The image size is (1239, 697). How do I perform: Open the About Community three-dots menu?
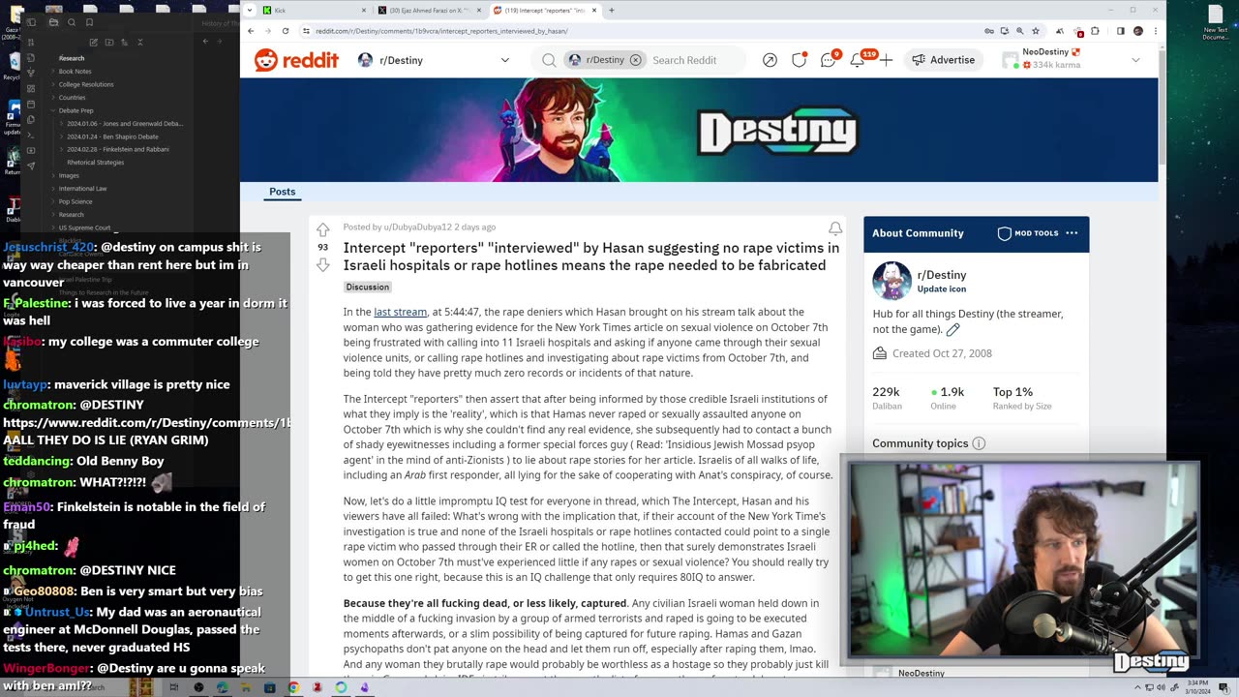(1072, 233)
